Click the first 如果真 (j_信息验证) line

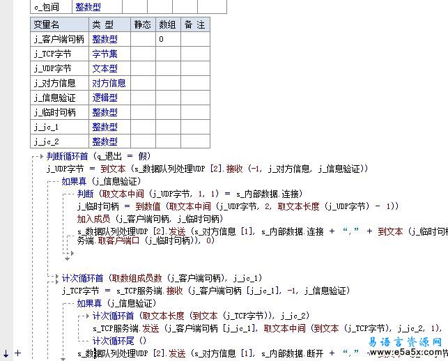point(102,181)
